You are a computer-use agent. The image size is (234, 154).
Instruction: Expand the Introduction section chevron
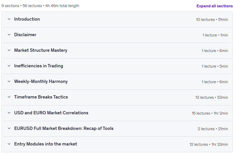tap(9, 19)
